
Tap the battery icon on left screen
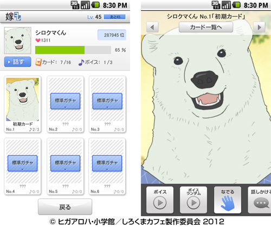pos(95,5)
